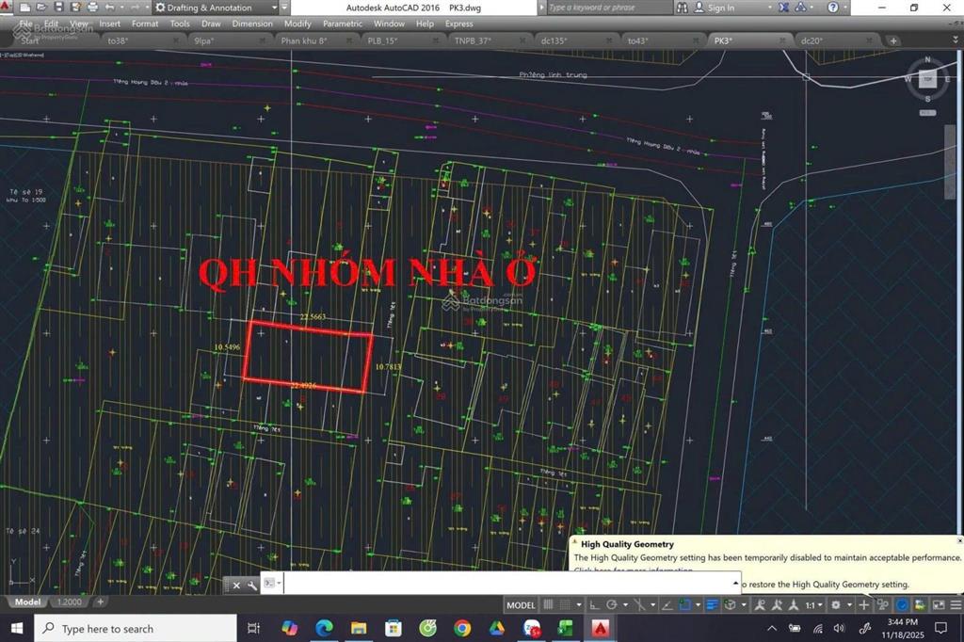
Task: Toggle Hardware Acceleration blue circle icon
Action: (902, 605)
